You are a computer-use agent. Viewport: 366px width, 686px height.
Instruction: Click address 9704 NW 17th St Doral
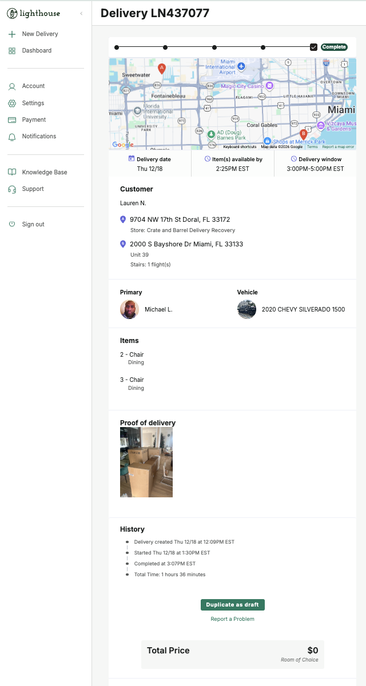(180, 220)
